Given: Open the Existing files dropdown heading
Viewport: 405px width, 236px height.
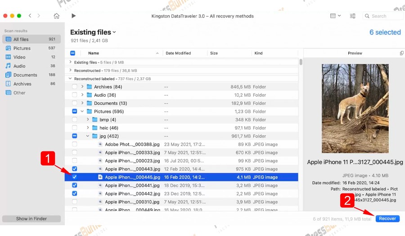Looking at the screenshot, I should (93, 32).
